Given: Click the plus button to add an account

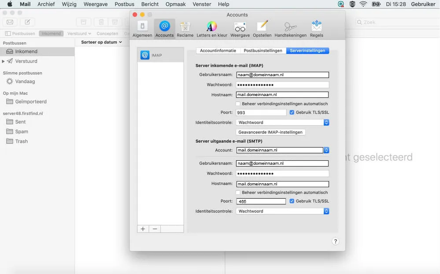Looking at the screenshot, I should click(x=143, y=229).
